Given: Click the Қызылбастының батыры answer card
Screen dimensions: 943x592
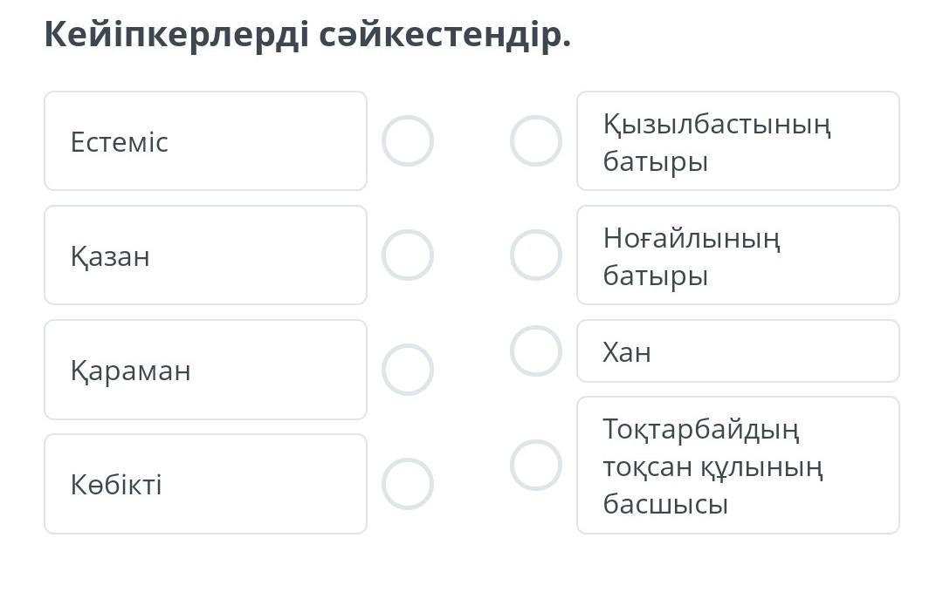Looking at the screenshot, I should tap(738, 141).
